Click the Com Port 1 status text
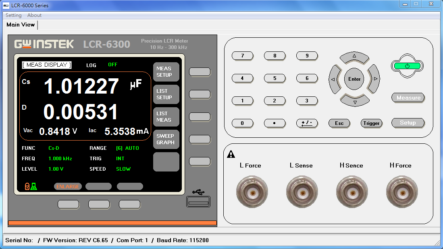The width and height of the screenshot is (443, 249). pos(132,241)
